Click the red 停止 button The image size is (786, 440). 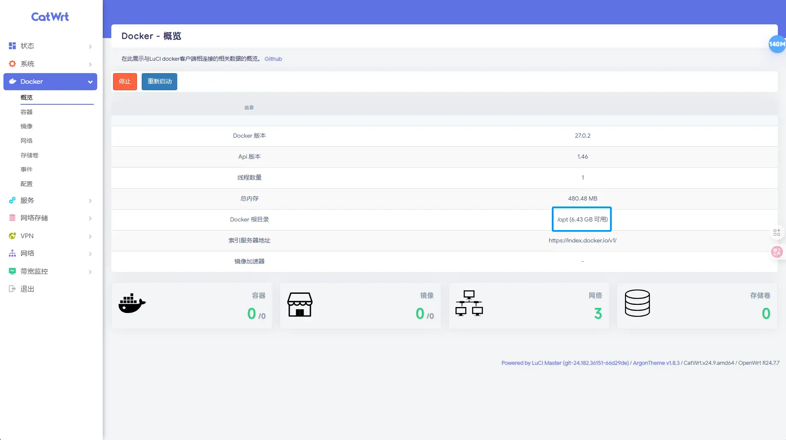pyautogui.click(x=125, y=81)
